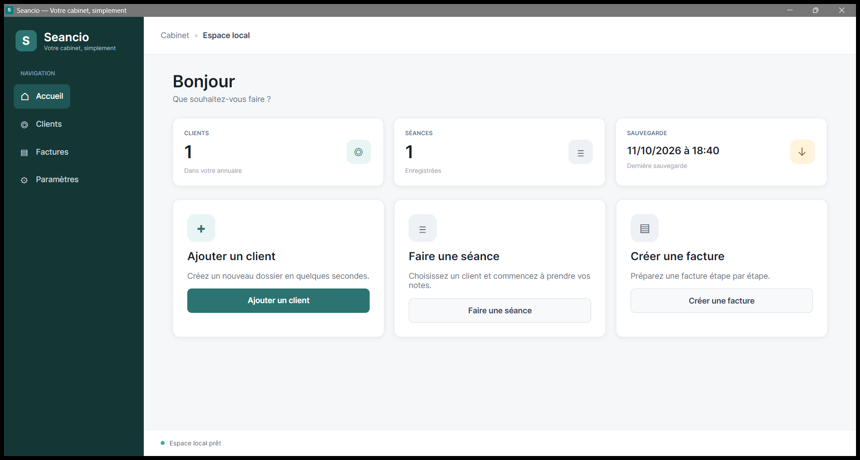Click 'Préparez une facture étape par étape.' text

click(x=700, y=276)
